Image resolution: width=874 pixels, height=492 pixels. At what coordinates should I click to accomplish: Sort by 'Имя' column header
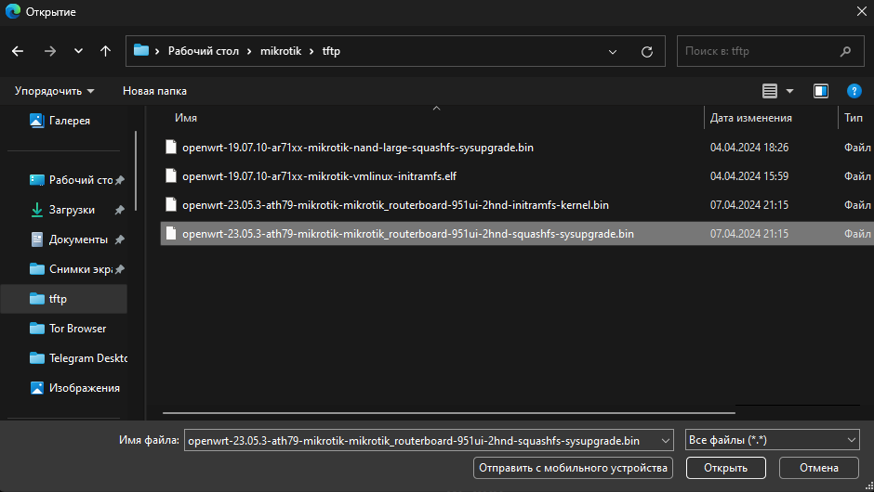[186, 118]
